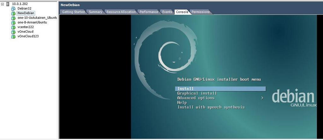This screenshot has height=140, width=323.
Task: Select one-8-AnnanUbuntu in the tree
Action: (x=32, y=22)
